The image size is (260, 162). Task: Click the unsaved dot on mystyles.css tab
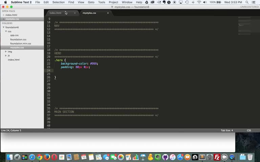click(108, 13)
